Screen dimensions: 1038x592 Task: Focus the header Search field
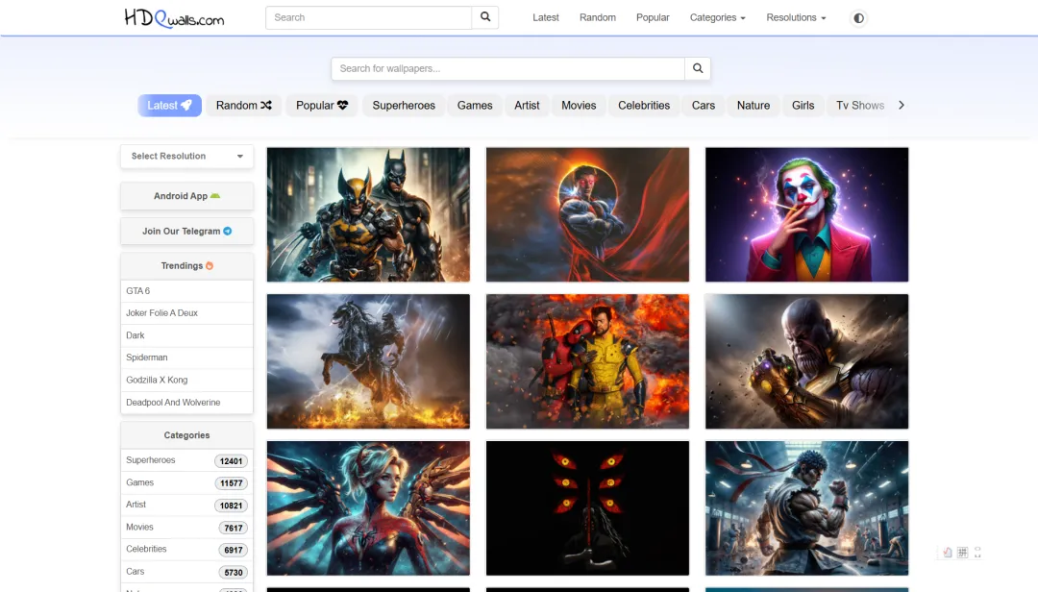[x=369, y=18]
